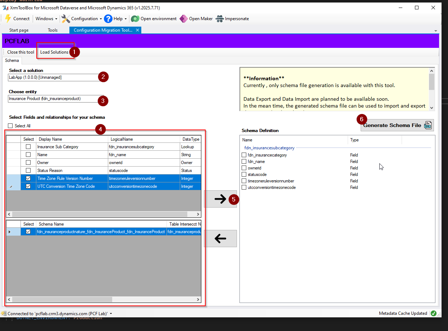Open the Configuration wrench icon menu

[66, 19]
